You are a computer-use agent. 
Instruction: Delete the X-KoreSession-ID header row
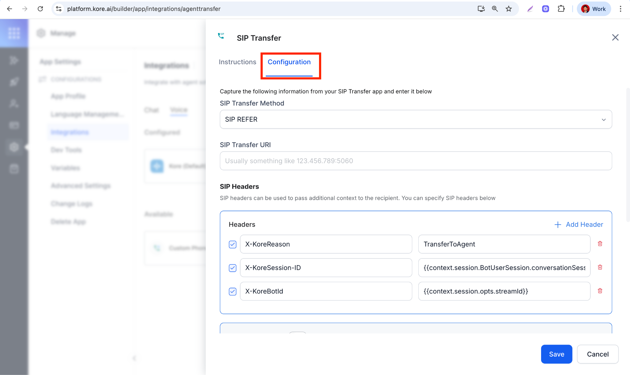coord(600,267)
